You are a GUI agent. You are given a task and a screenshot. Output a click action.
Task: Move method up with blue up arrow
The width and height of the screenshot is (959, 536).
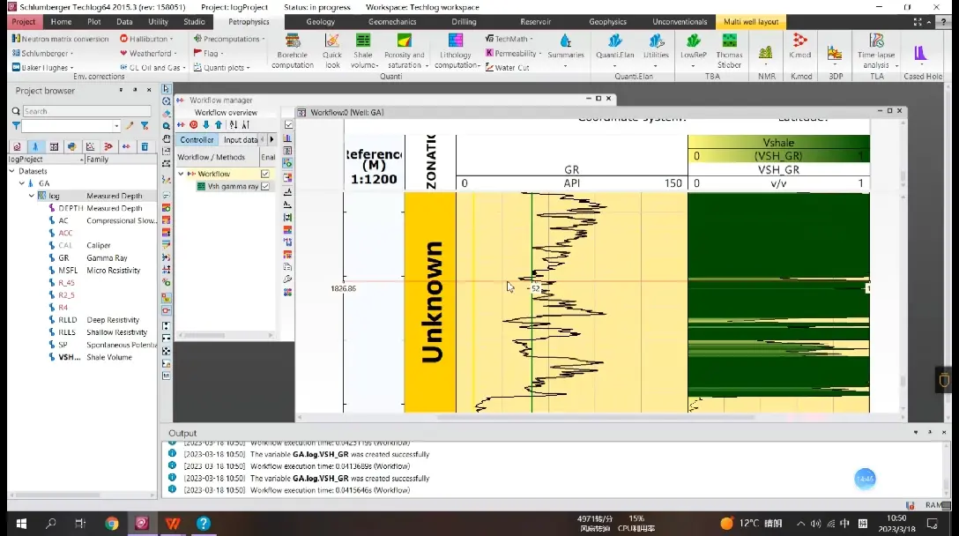click(219, 125)
